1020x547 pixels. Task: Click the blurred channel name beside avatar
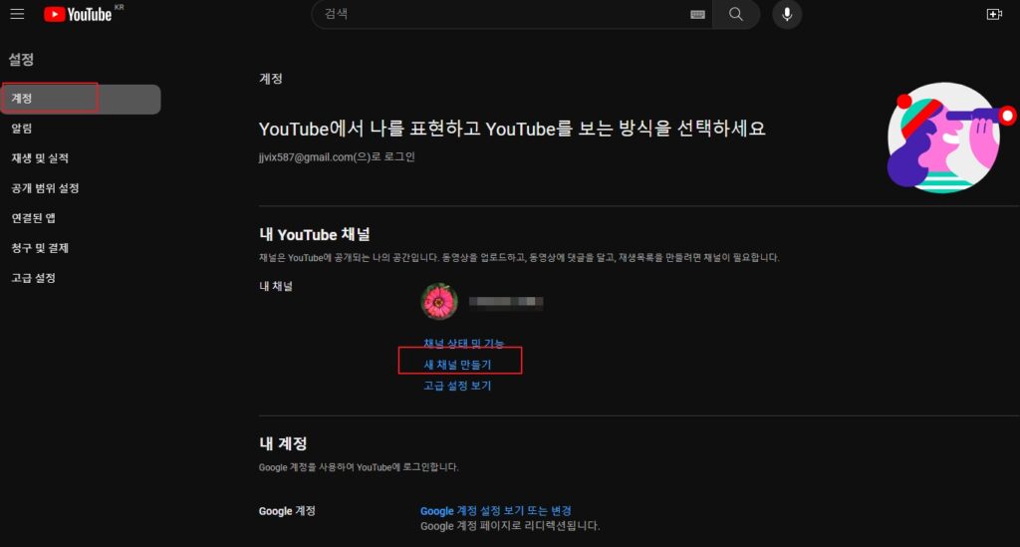tap(506, 300)
